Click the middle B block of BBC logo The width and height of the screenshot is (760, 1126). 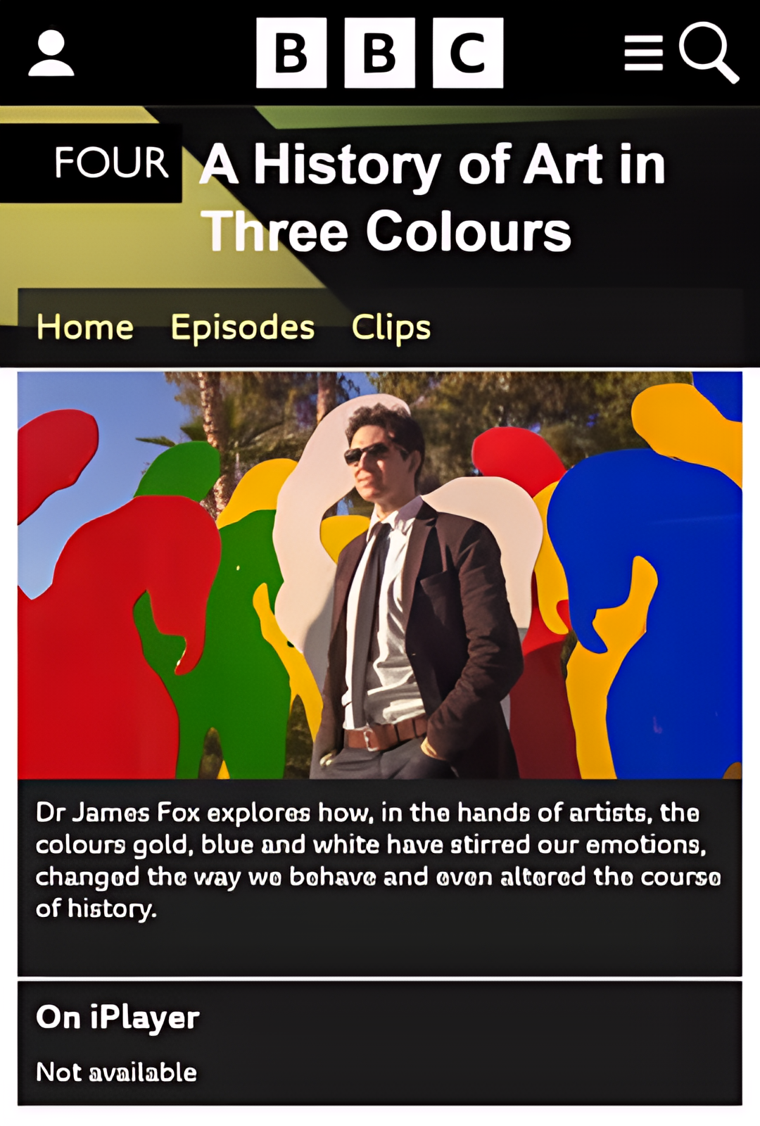pos(379,53)
